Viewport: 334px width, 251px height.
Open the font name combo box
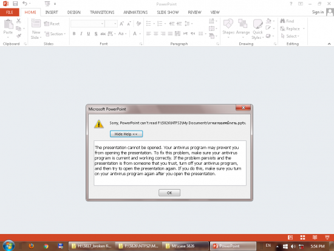pos(87,24)
